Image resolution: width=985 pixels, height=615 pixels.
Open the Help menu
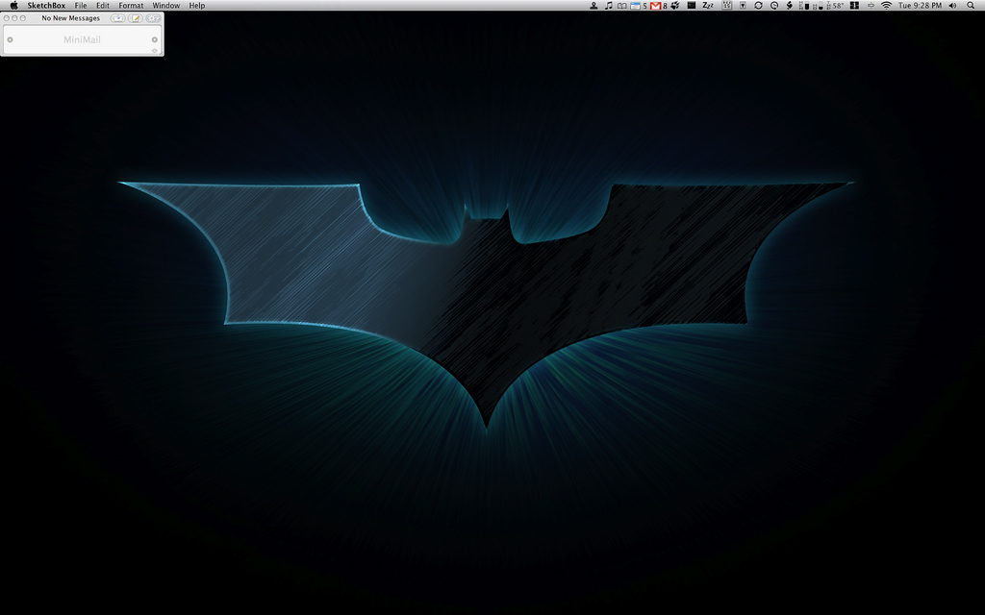(x=196, y=5)
